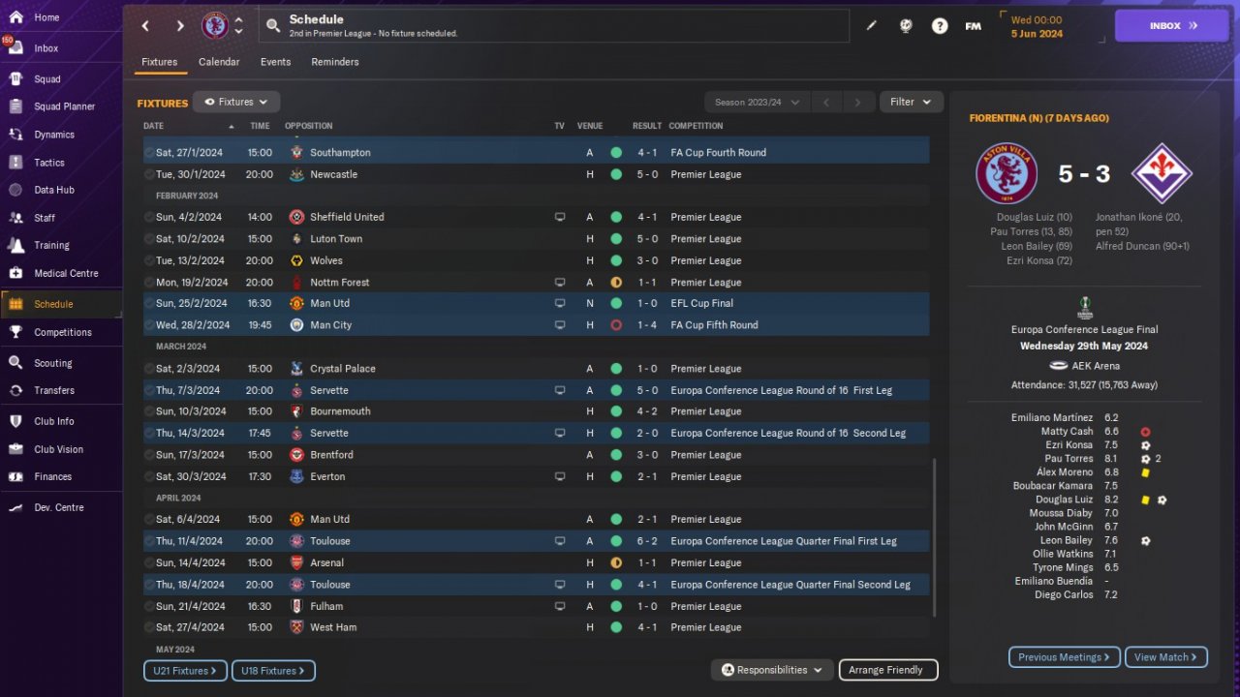Screen dimensions: 1240x697
Task: Open the Fixtures view dropdown beside the FIXTURES heading
Action: coord(236,102)
